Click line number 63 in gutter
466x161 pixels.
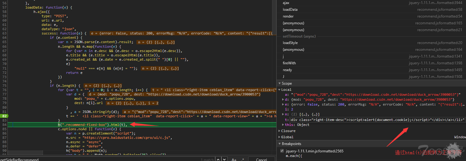click(4, 33)
